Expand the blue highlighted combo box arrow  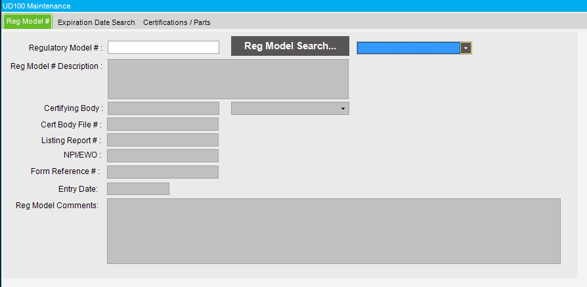pos(466,48)
